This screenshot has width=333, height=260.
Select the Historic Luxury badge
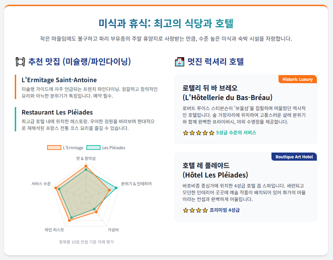coord(297,79)
